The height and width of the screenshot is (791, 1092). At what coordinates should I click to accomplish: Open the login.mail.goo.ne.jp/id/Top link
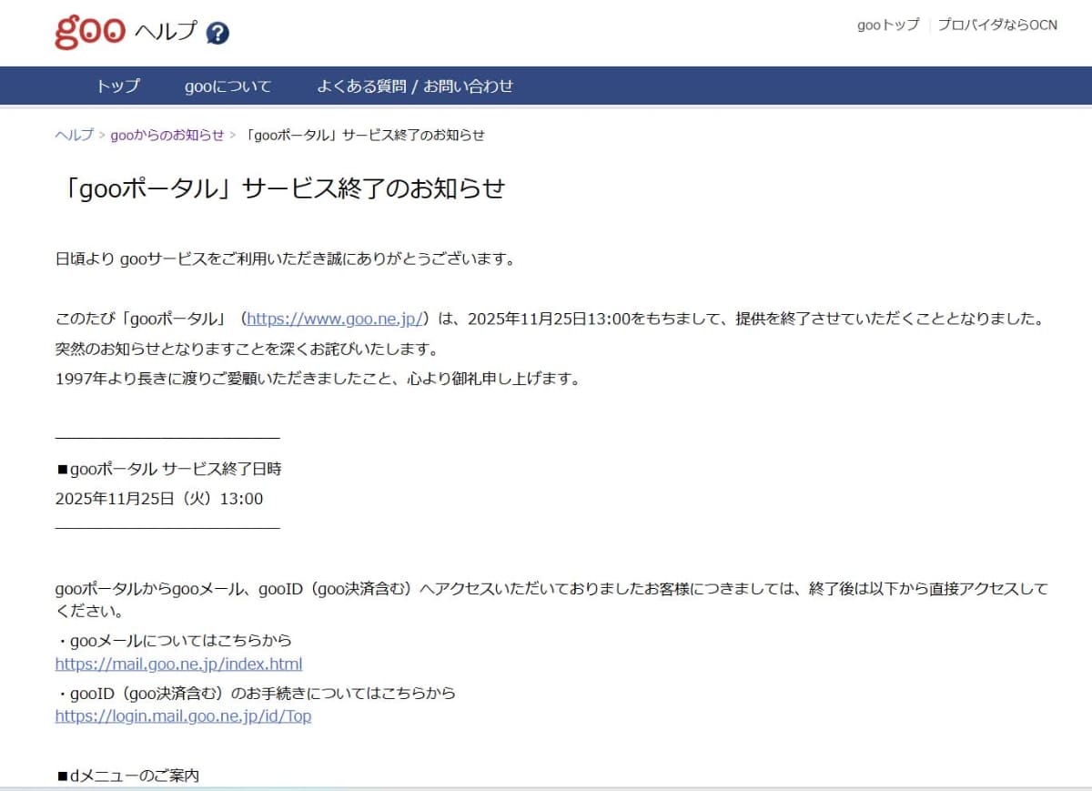tap(183, 715)
